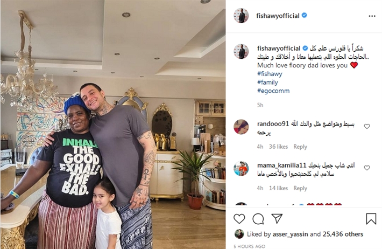This screenshot has height=249, width=382.
Task: Open the comment speech bubble icon
Action: [x=258, y=219]
